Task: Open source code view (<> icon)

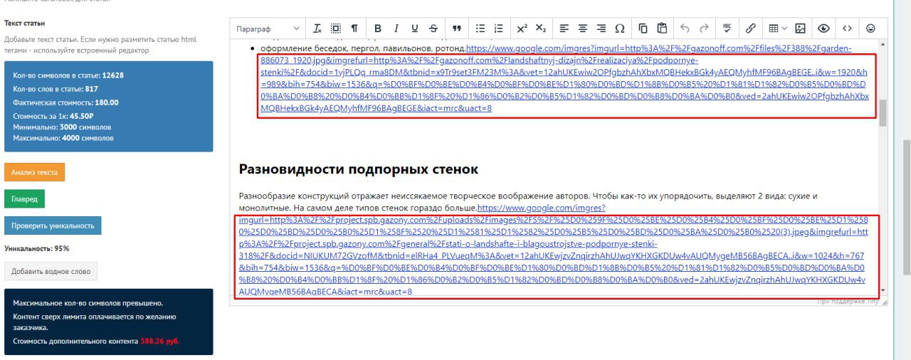Action: click(847, 28)
